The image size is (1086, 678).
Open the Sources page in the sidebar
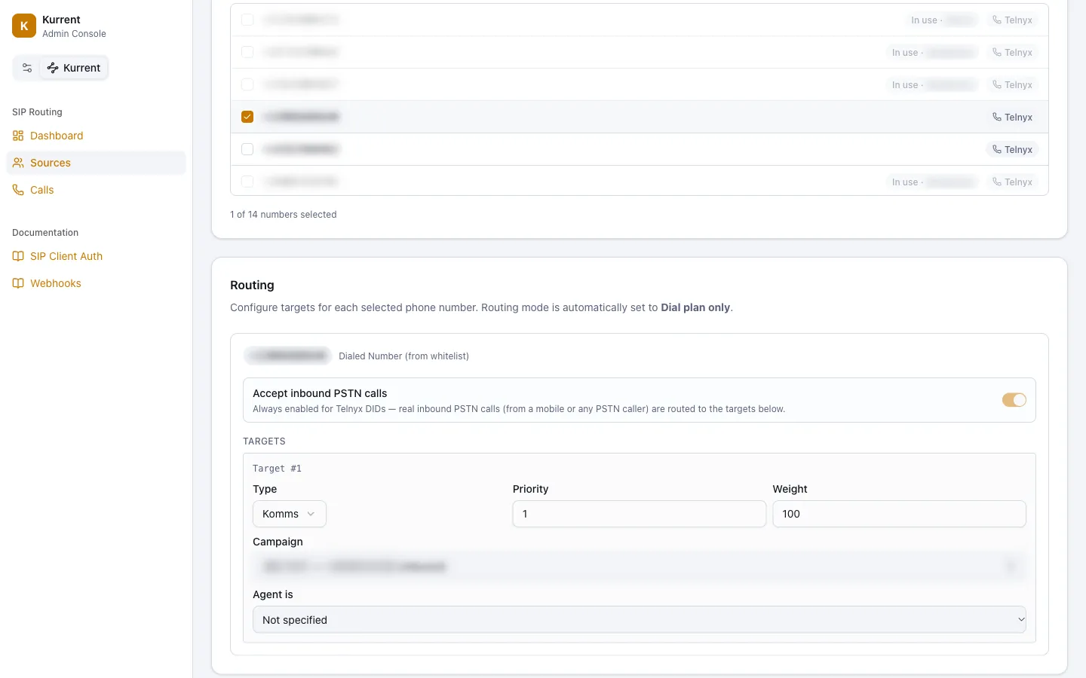point(97,163)
